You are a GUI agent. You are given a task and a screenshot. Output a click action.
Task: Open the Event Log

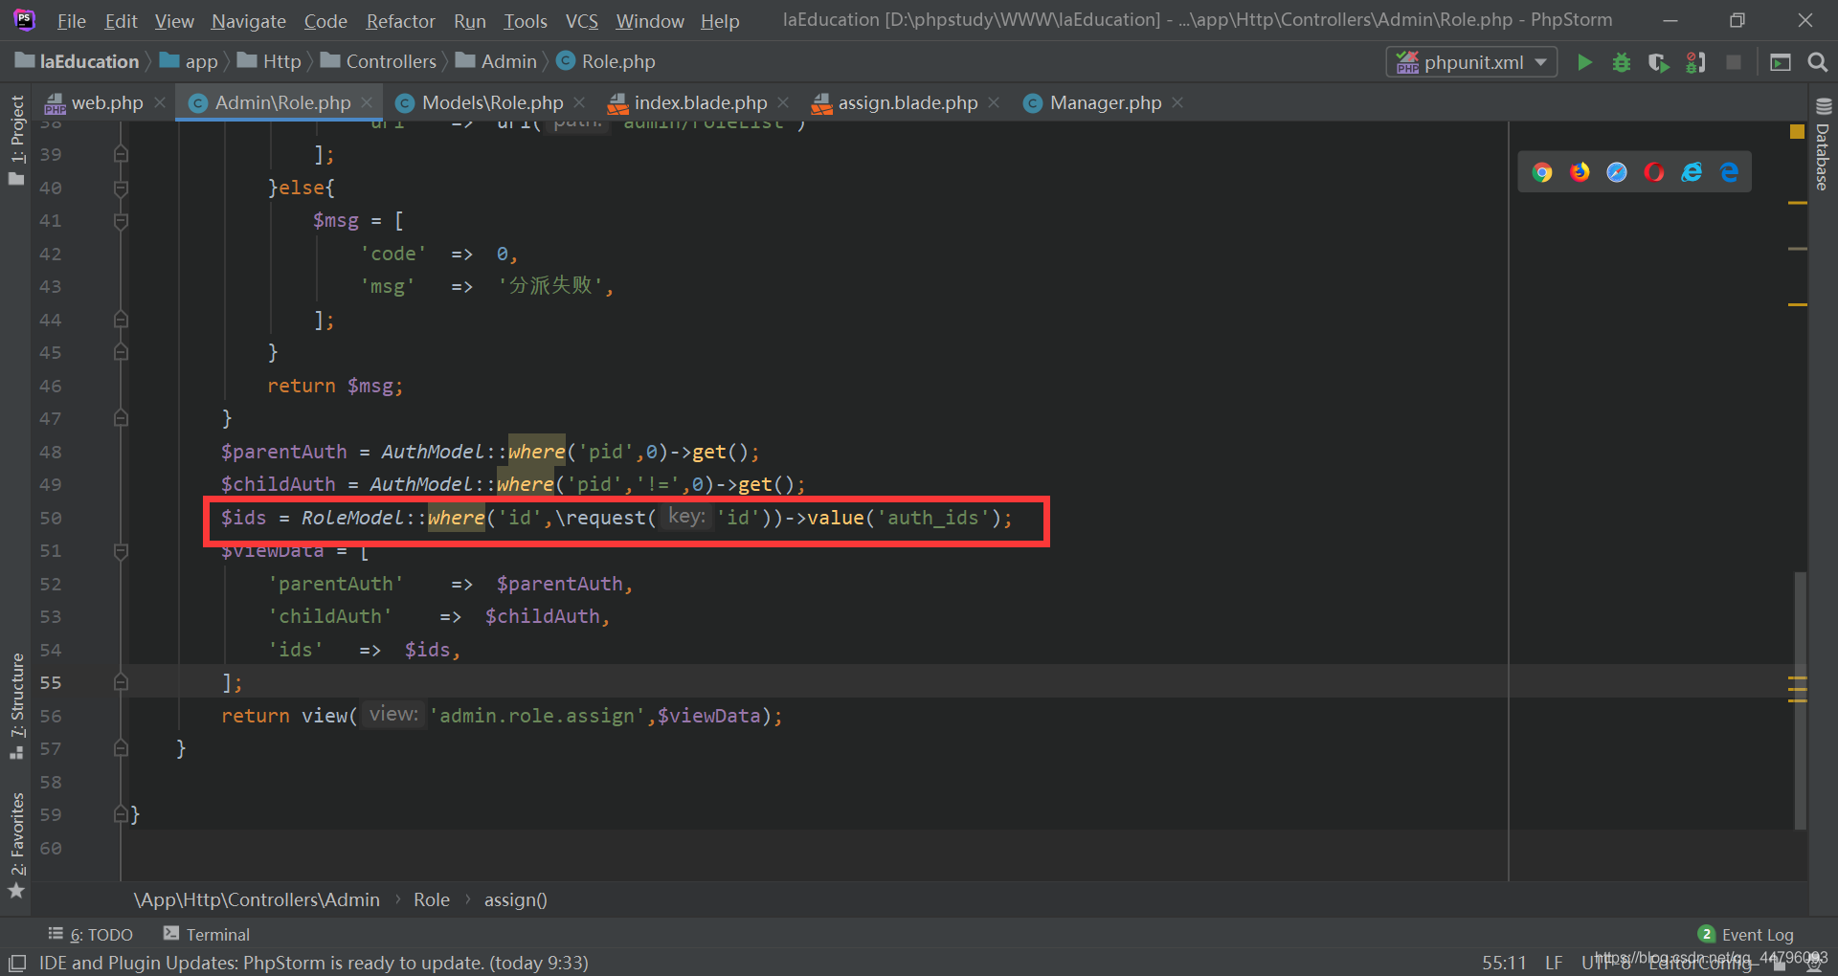1746,935
